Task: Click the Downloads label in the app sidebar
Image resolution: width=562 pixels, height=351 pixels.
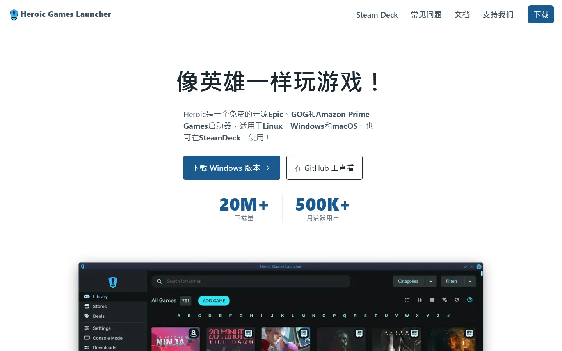Action: 105,347
